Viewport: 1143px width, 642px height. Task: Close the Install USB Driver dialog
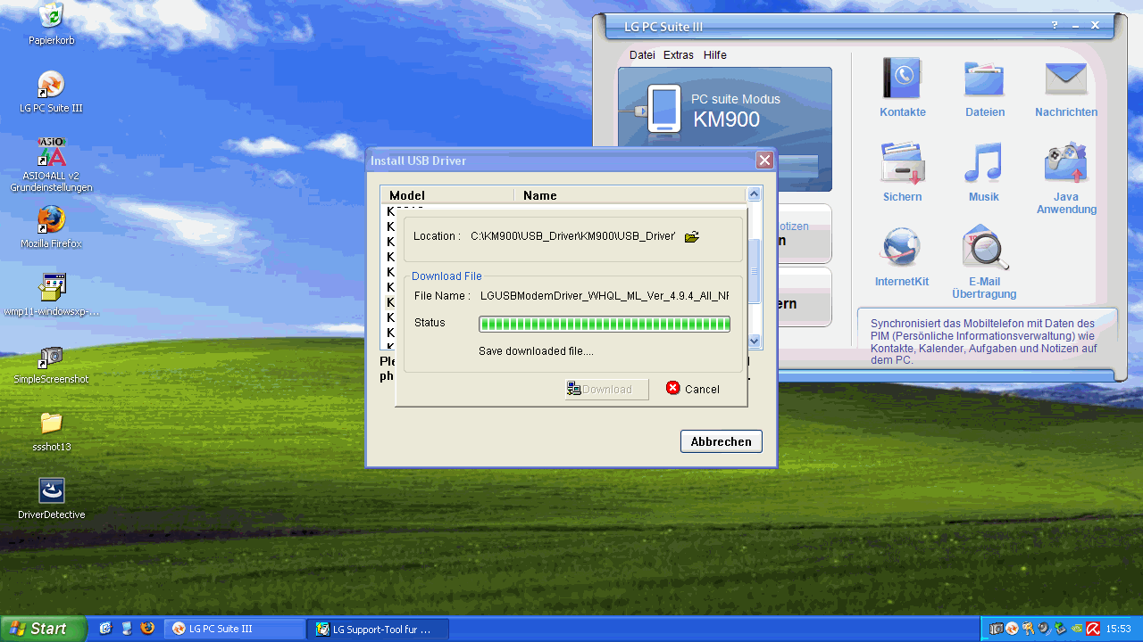[764, 160]
